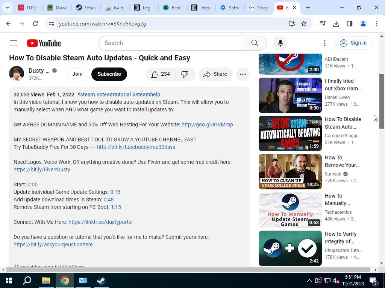Dislike the video with thumbs down
Image resolution: width=385 pixels, height=288 pixels.
[185, 74]
